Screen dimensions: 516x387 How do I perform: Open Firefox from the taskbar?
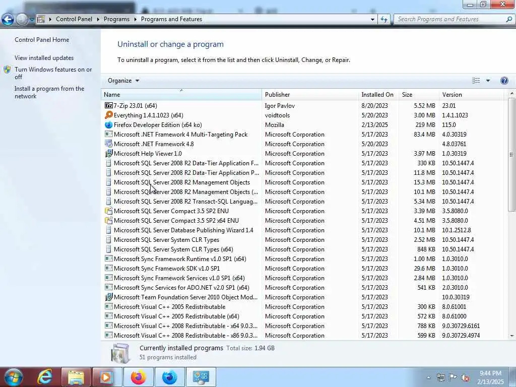click(139, 377)
